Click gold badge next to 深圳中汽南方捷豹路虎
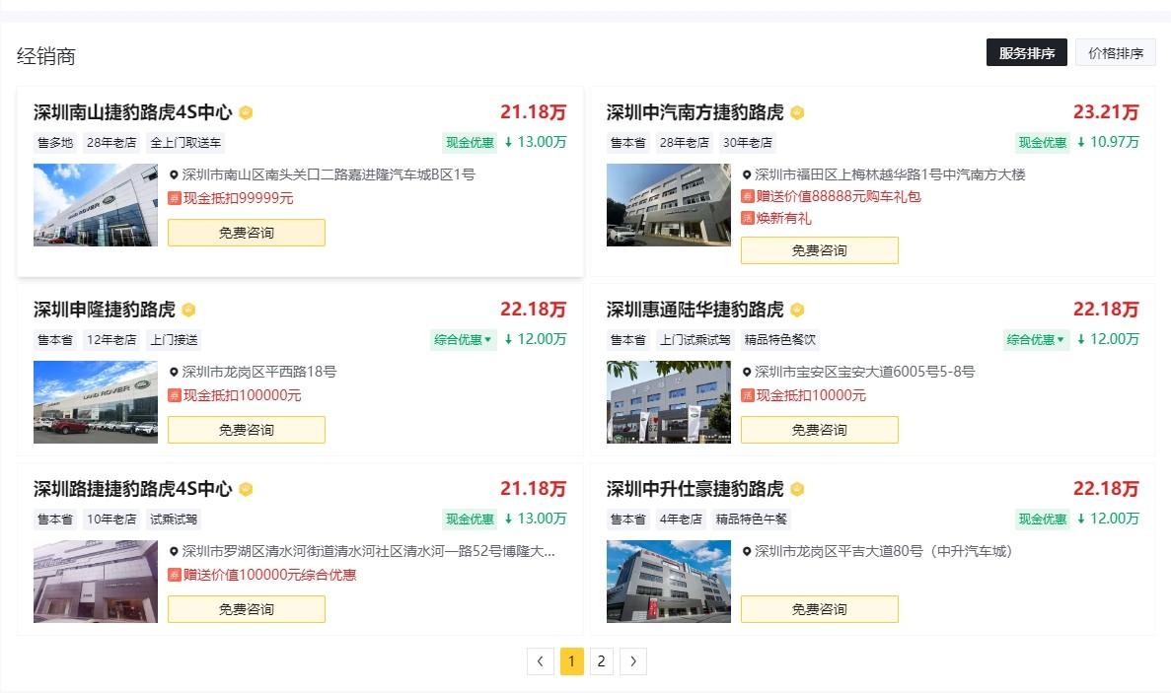Viewport: 1171px width, 693px height. point(797,113)
